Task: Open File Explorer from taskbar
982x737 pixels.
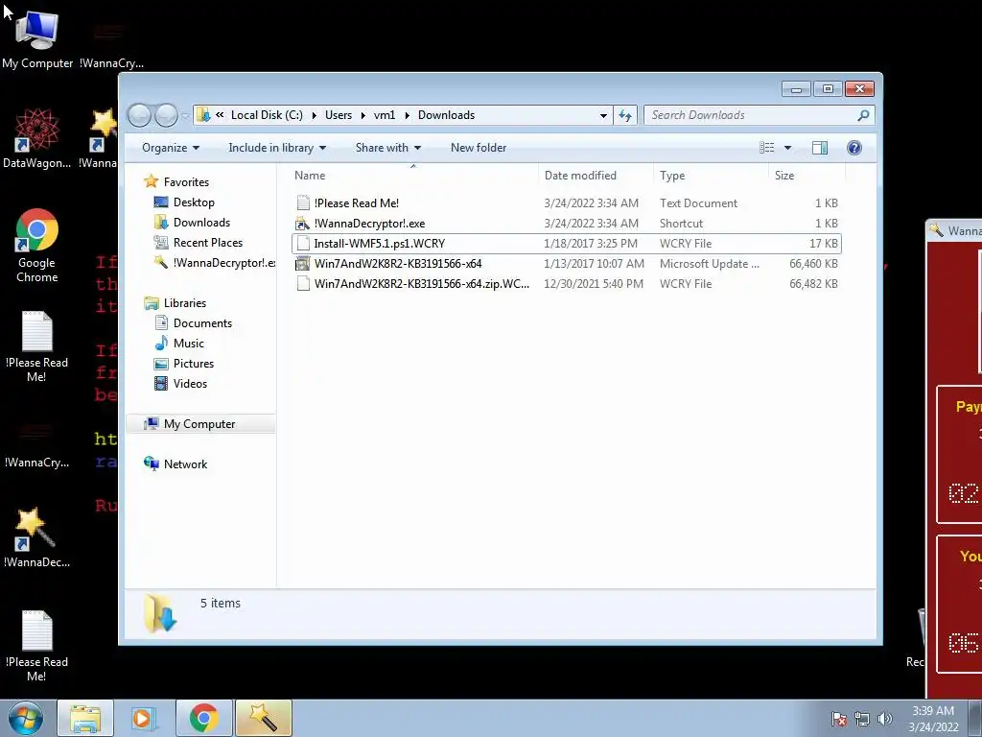Action: pos(85,718)
